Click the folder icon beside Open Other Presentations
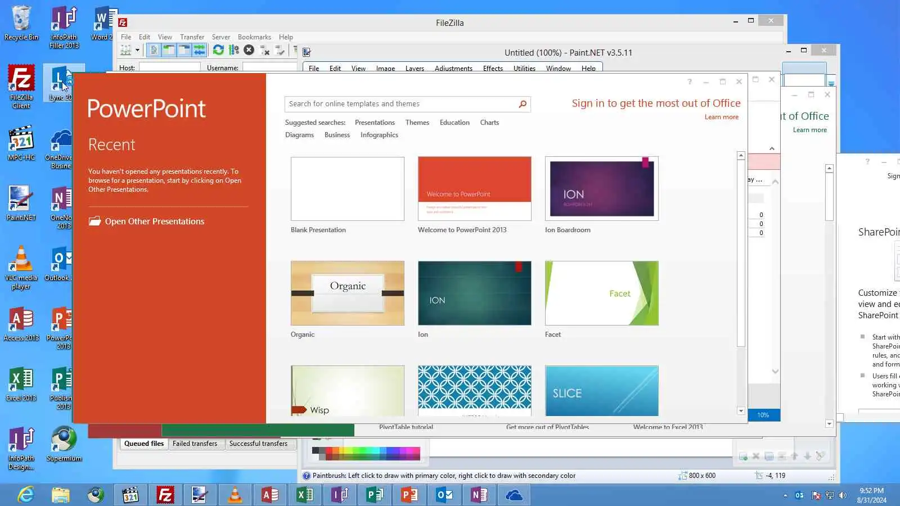The height and width of the screenshot is (506, 900). (x=94, y=221)
